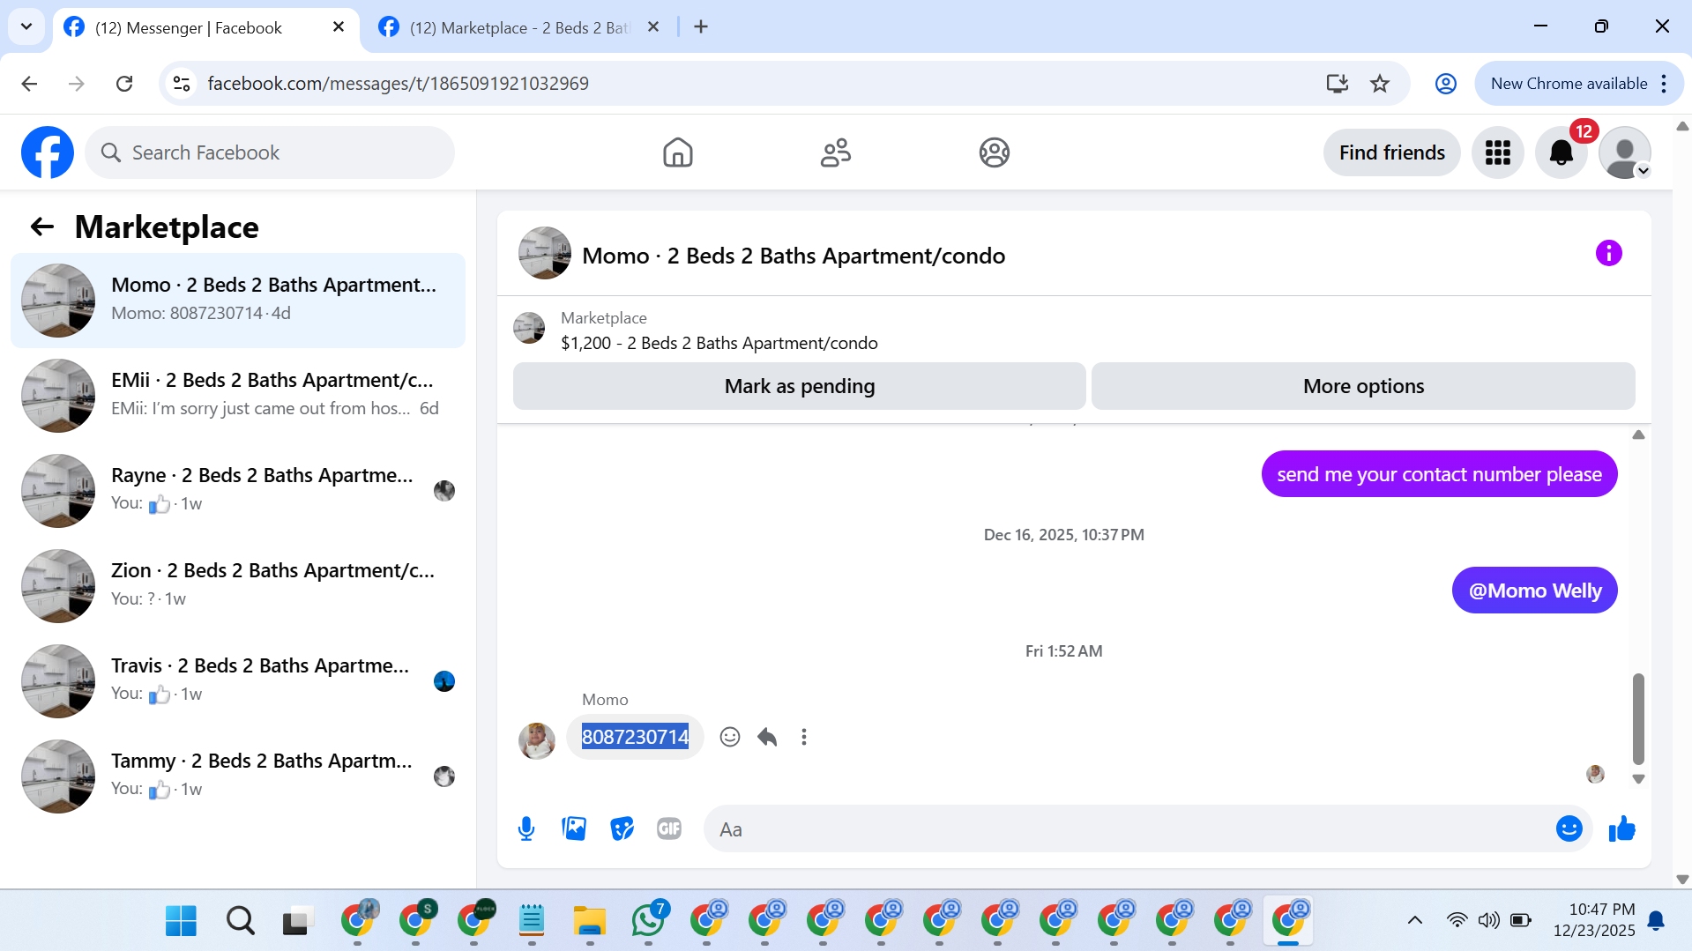Switch to the Marketplace 2 Beds tab

[x=520, y=27]
